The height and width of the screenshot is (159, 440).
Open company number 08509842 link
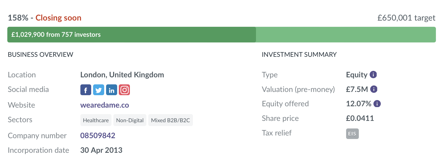[98, 135]
